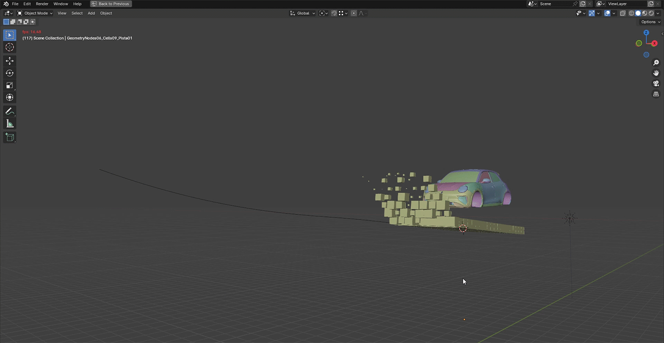Click the green Y axis gizmo
The image size is (664, 343).
(x=639, y=43)
